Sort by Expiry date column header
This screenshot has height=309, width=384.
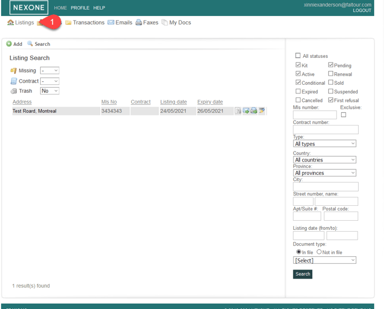click(x=210, y=102)
